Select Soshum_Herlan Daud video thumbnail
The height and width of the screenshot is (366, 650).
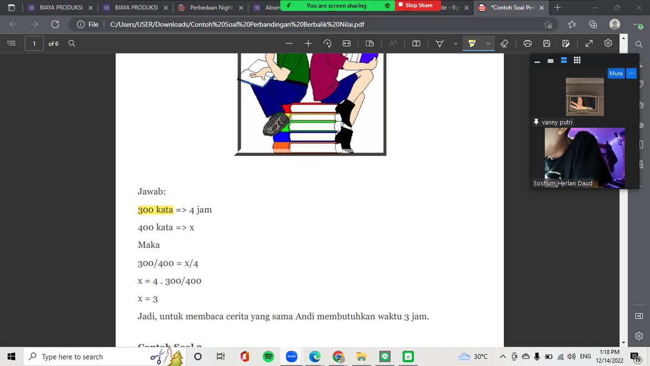584,158
